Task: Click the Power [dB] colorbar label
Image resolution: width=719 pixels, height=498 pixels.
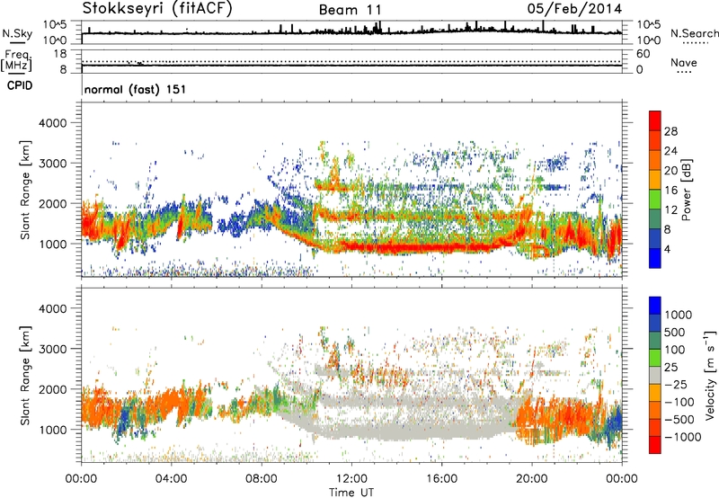Action: [687, 190]
